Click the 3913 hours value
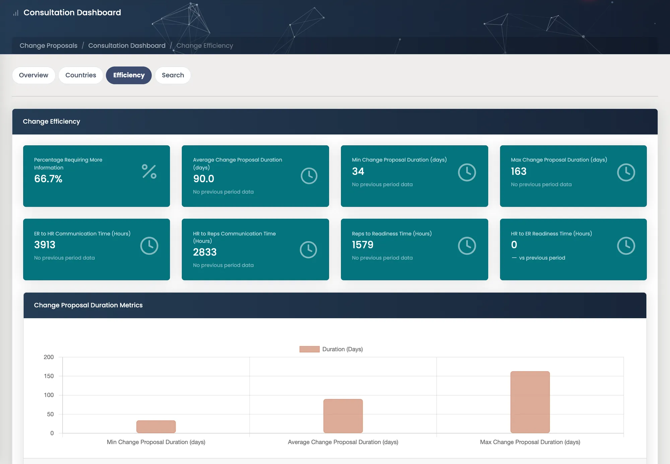670x464 pixels. pos(45,245)
